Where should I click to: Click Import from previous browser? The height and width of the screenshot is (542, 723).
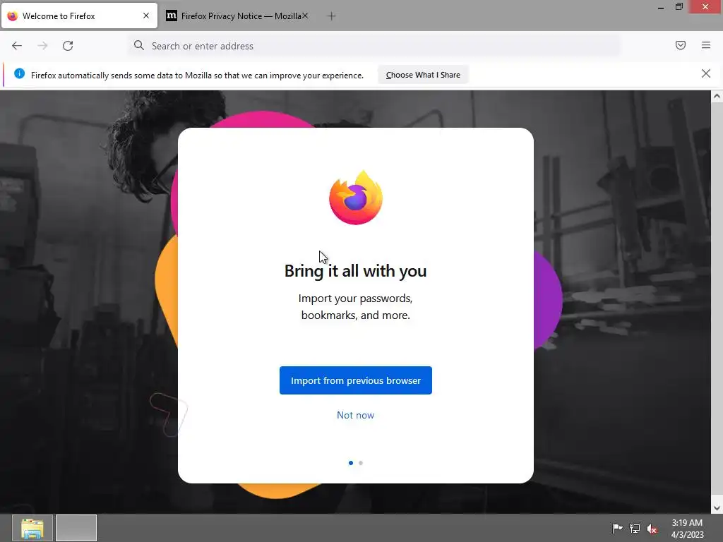(356, 380)
